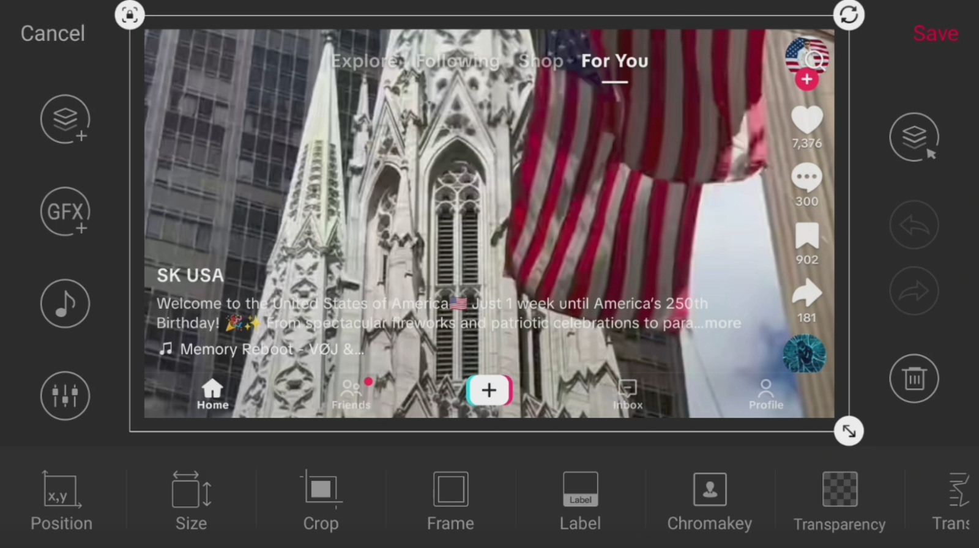Tap the undo arrow icon
The height and width of the screenshot is (548, 979).
[914, 226]
